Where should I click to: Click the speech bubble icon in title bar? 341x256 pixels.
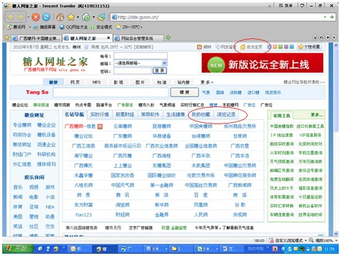[x=302, y=6]
